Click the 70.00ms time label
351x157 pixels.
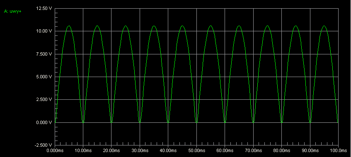pos(253,150)
